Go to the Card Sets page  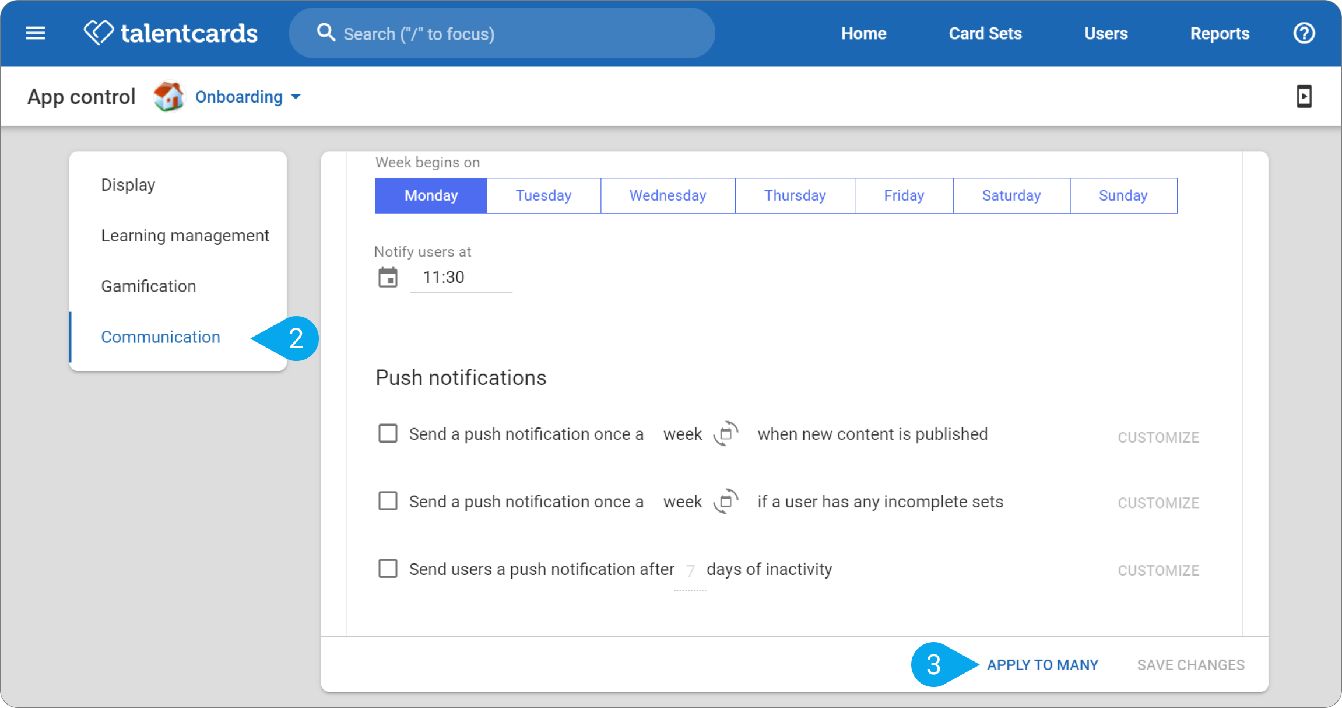point(985,34)
